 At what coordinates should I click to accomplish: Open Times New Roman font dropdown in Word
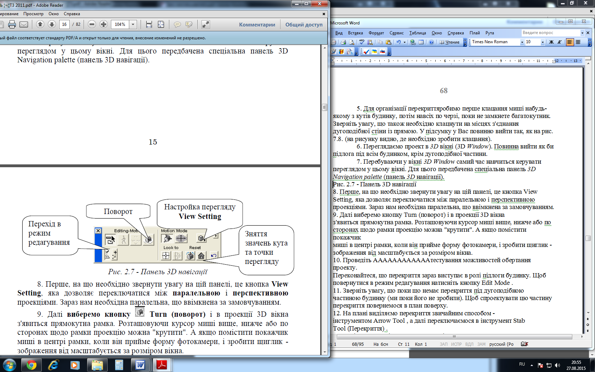point(522,42)
